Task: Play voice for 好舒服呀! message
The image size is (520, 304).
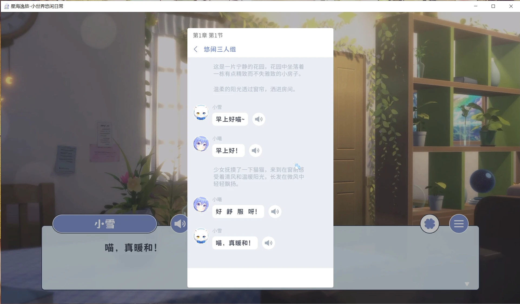Action: pos(275,212)
